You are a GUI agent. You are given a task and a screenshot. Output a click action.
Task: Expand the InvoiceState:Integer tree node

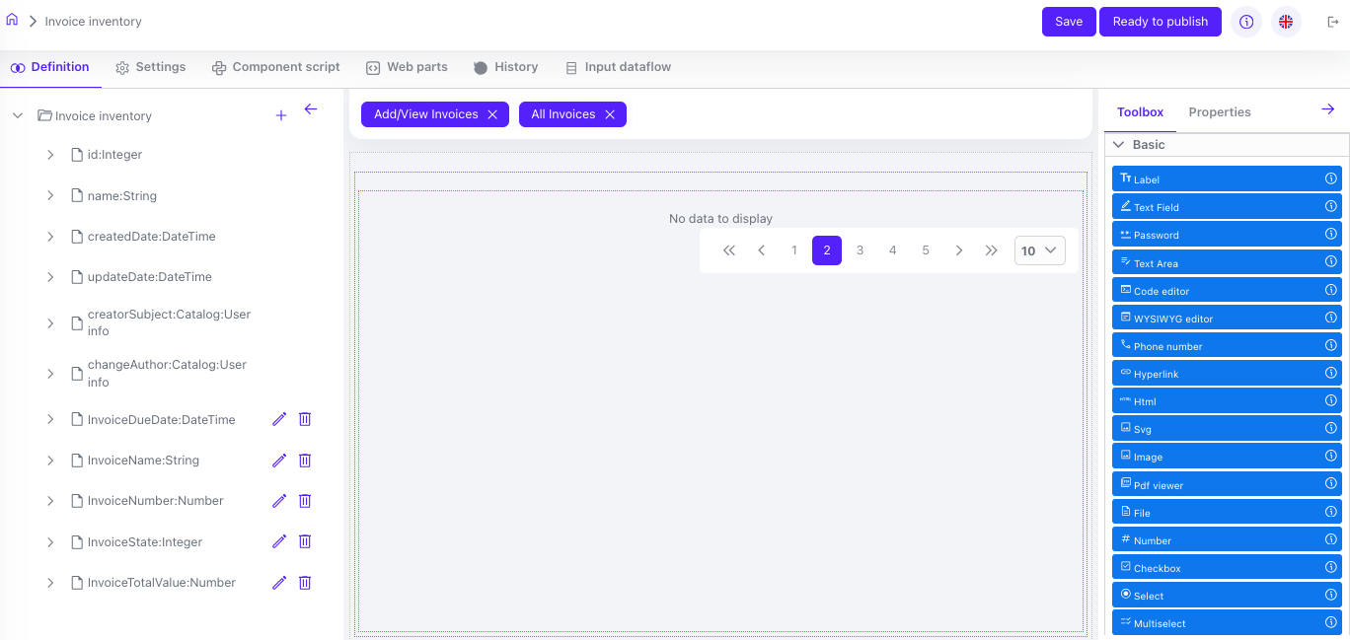50,542
